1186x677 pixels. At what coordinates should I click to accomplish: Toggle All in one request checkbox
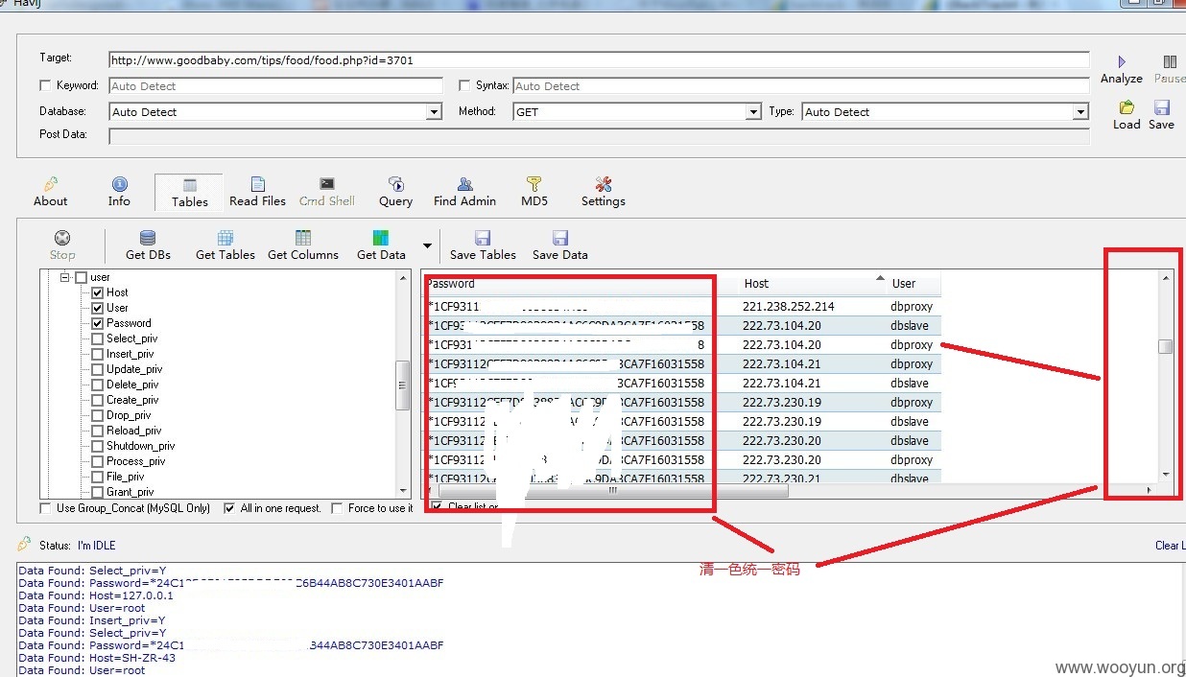[x=229, y=508]
